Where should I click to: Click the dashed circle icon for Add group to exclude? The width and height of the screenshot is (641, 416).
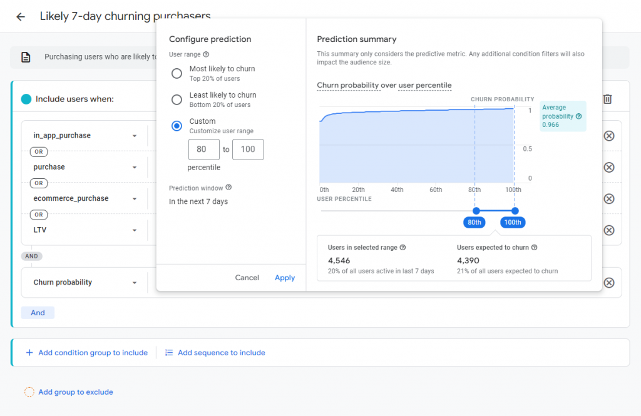click(29, 392)
